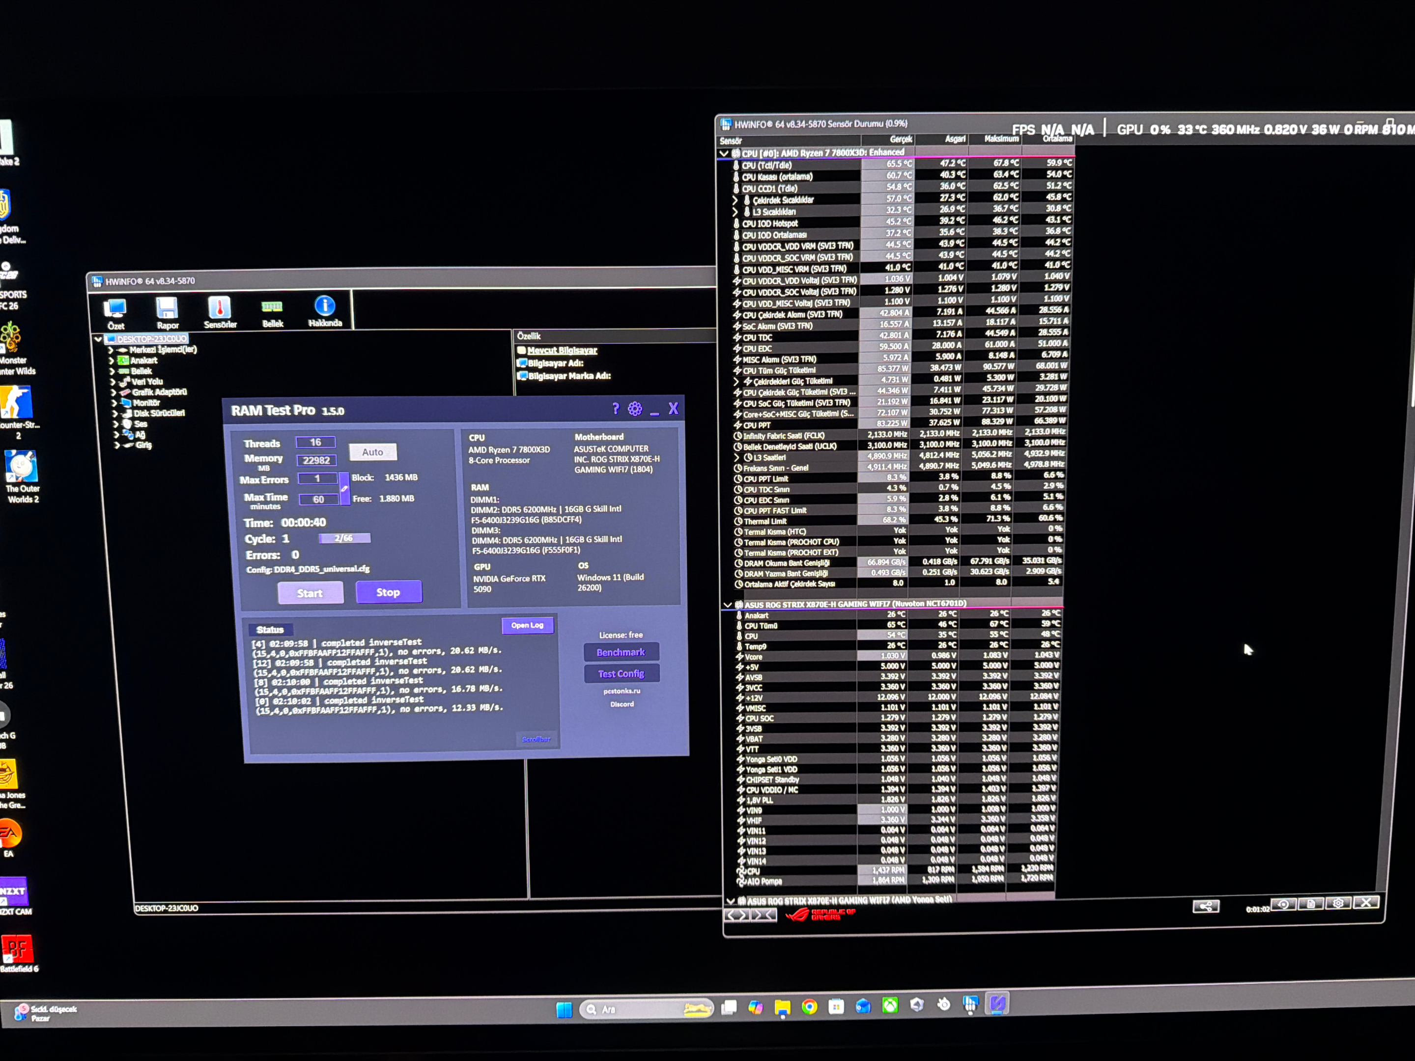Run the Benchmark in RAM Test Pro
The height and width of the screenshot is (1061, 1415).
pyautogui.click(x=621, y=652)
